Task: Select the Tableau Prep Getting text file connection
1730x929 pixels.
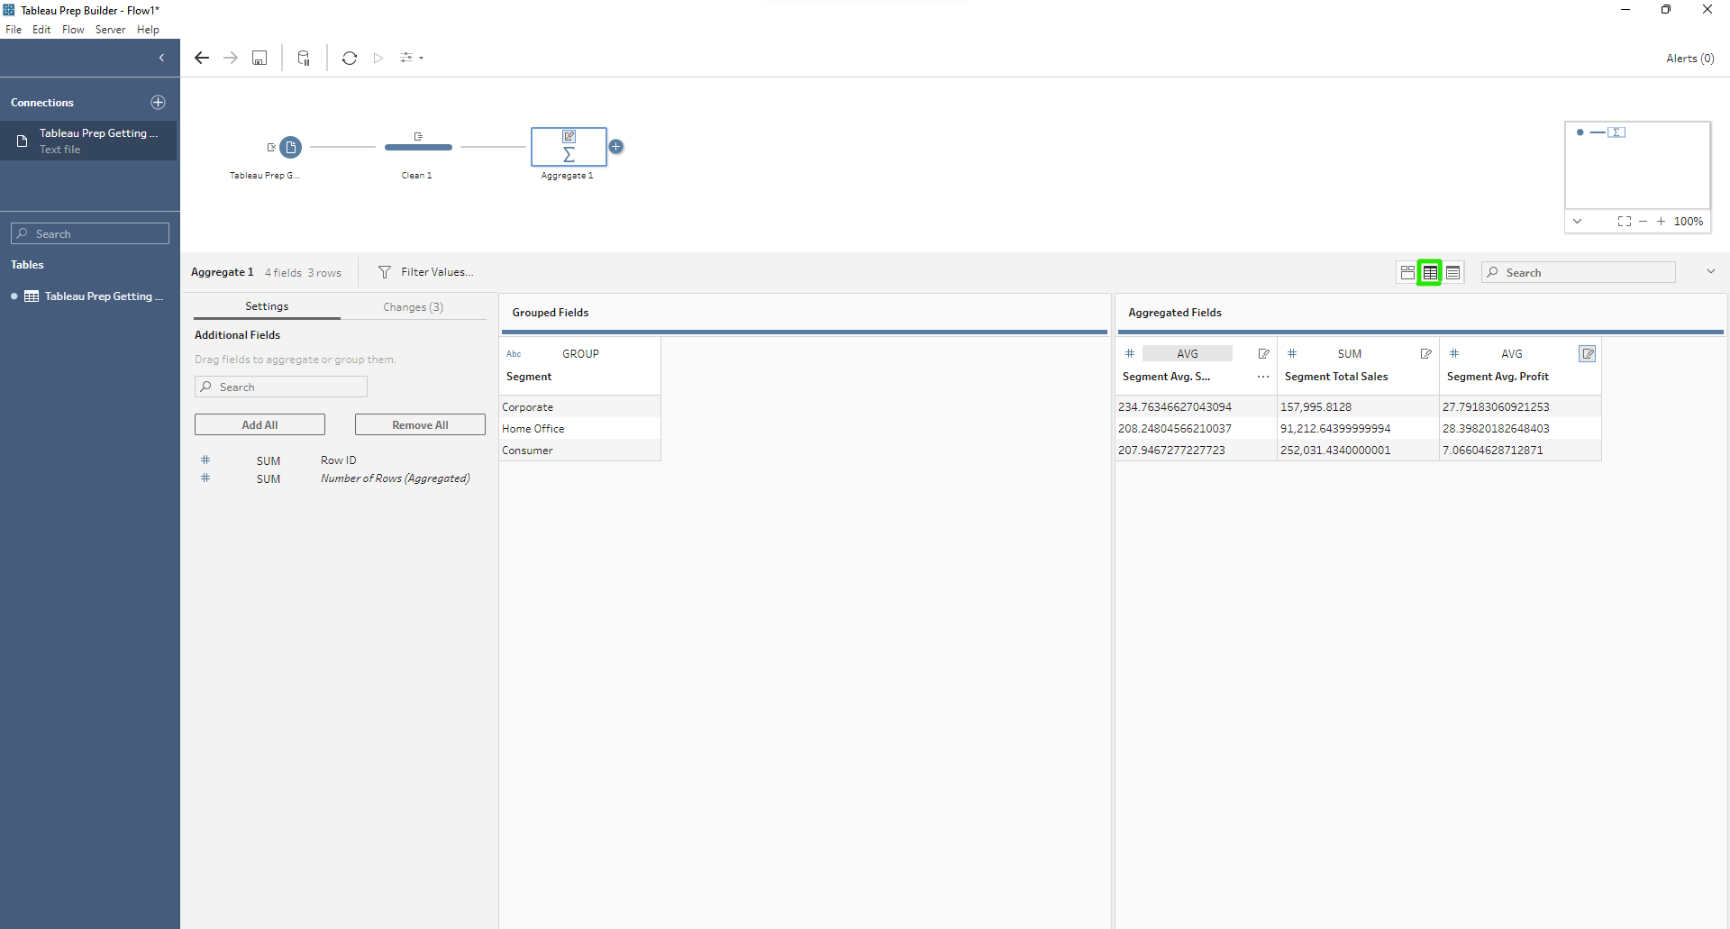Action: pyautogui.click(x=88, y=141)
